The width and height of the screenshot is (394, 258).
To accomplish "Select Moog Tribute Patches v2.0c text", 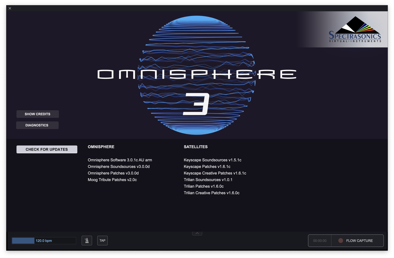I will 112,180.
